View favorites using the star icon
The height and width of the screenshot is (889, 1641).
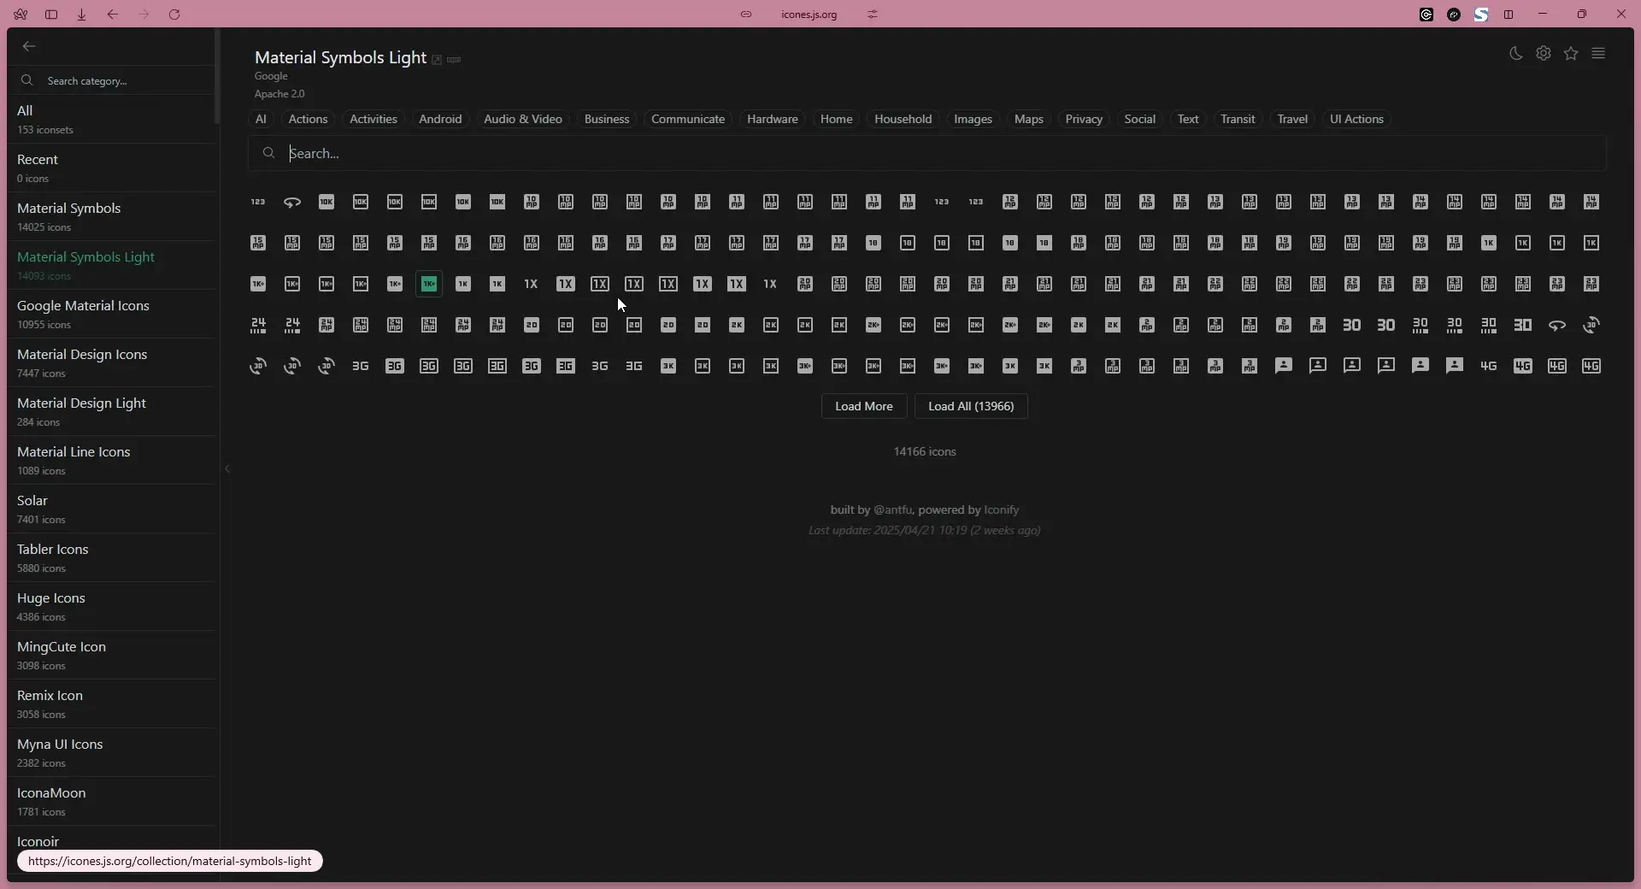1571,53
